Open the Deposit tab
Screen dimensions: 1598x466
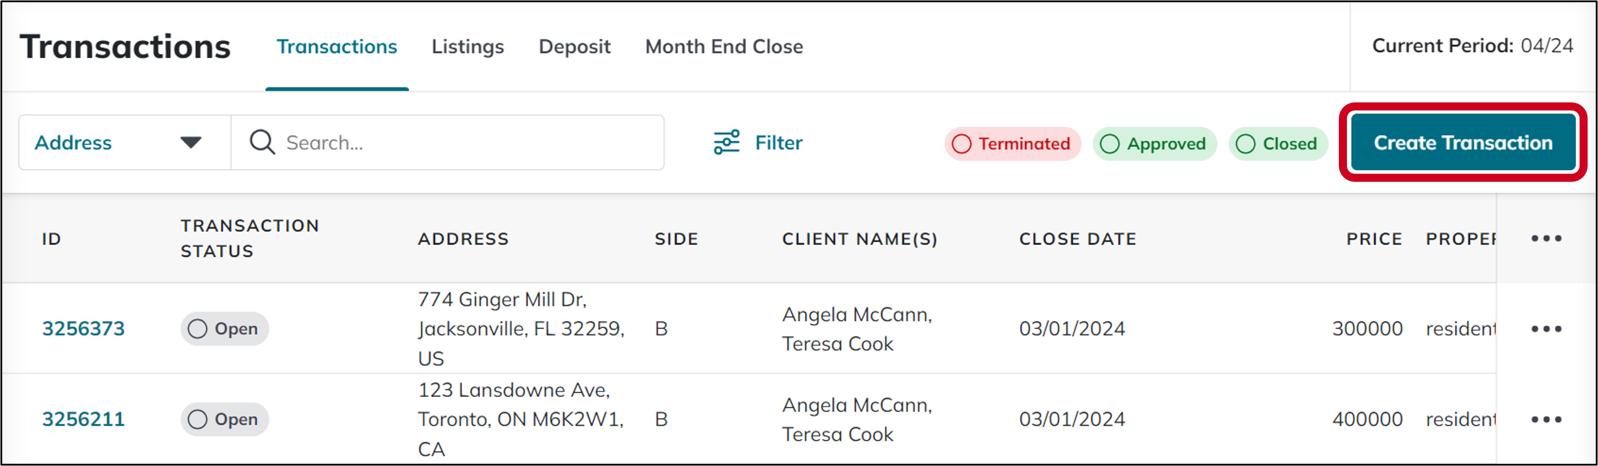tap(575, 47)
